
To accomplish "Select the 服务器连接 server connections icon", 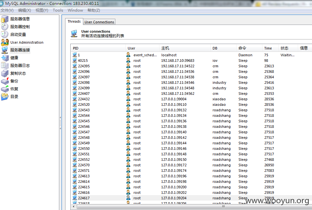I will tap(5, 50).
